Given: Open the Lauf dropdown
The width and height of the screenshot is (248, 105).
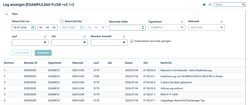Looking at the screenshot, I should [x=45, y=42].
